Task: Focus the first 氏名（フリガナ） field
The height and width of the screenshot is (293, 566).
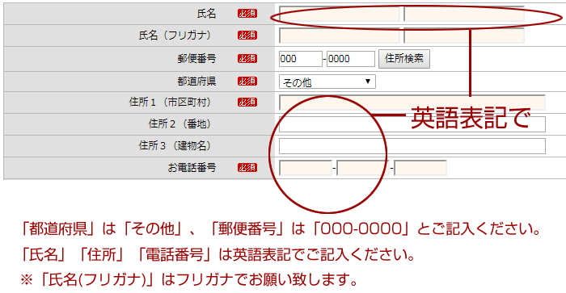Action: pos(340,36)
